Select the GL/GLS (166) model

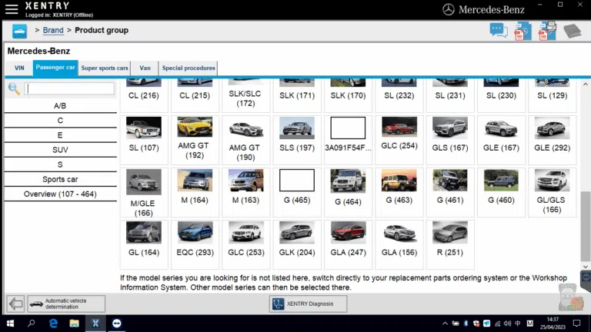coord(553,192)
